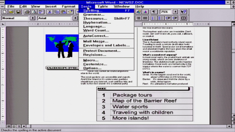Click the Format Painter brush icon

tap(70, 12)
